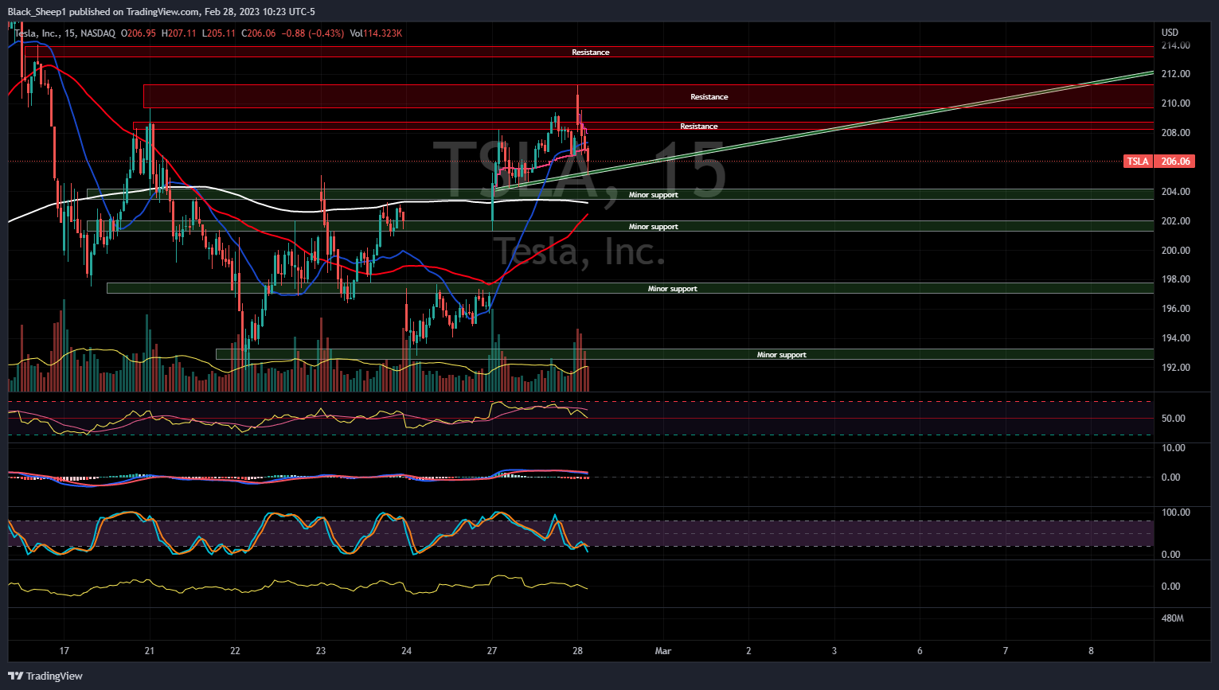The height and width of the screenshot is (690, 1219).
Task: Click the open value O206.95
Action: 139,33
